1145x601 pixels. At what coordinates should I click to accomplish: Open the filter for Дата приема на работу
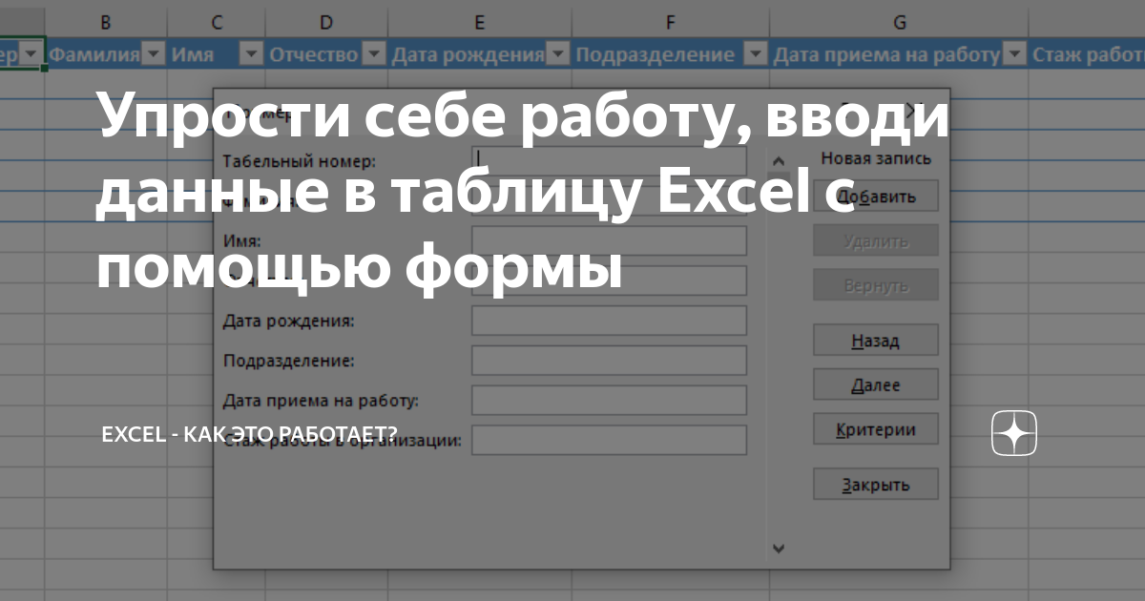coord(1016,54)
